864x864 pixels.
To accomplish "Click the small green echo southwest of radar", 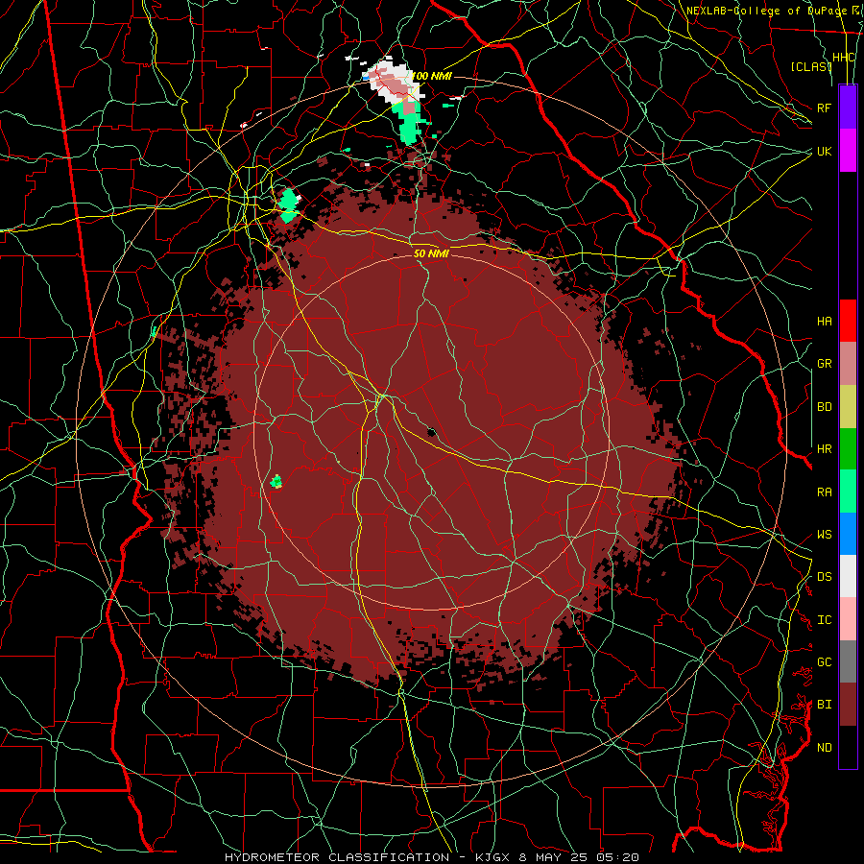I will pos(276,482).
